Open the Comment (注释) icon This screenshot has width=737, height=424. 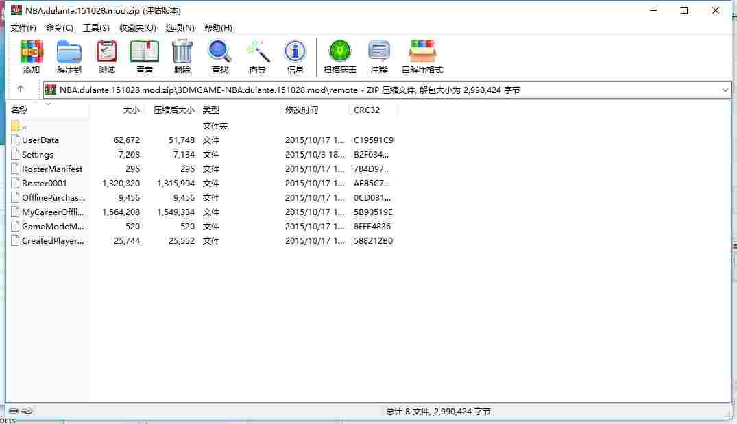(x=379, y=51)
